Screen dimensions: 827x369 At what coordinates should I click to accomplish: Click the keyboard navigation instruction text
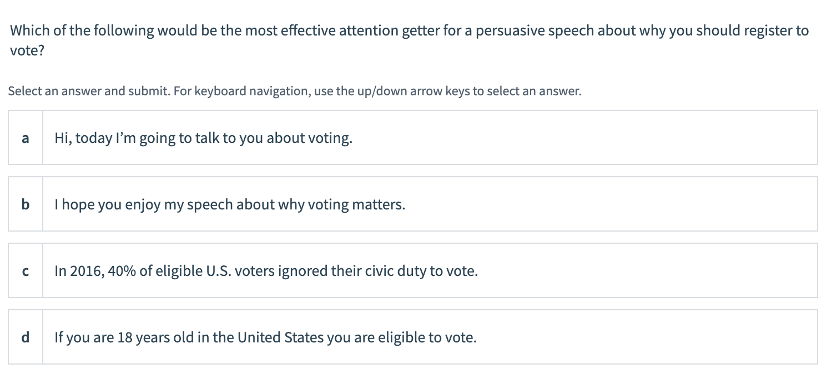(x=294, y=91)
